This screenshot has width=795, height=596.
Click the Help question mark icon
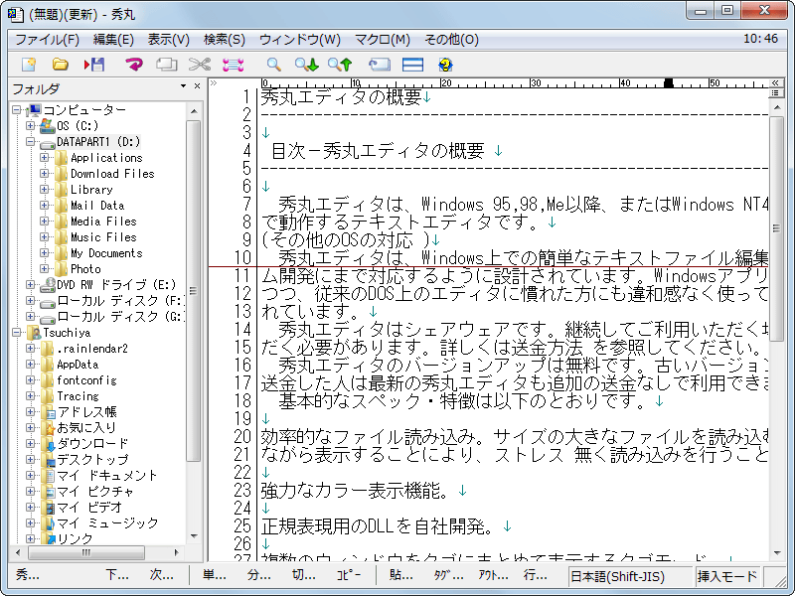[445, 65]
